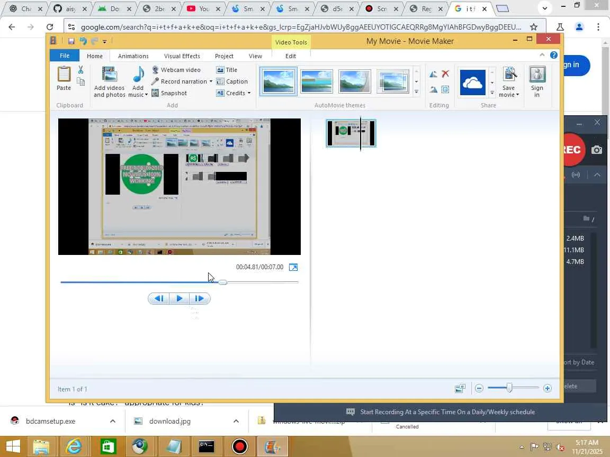Click the blue Help question mark icon
The width and height of the screenshot is (610, 457).
[553, 55]
